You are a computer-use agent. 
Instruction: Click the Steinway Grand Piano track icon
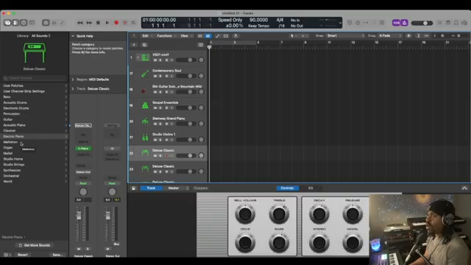coord(145,121)
